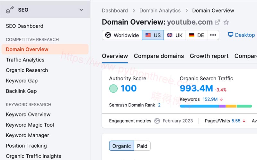Switch to Compare domains tab
The image size is (257, 160).
coord(159,56)
